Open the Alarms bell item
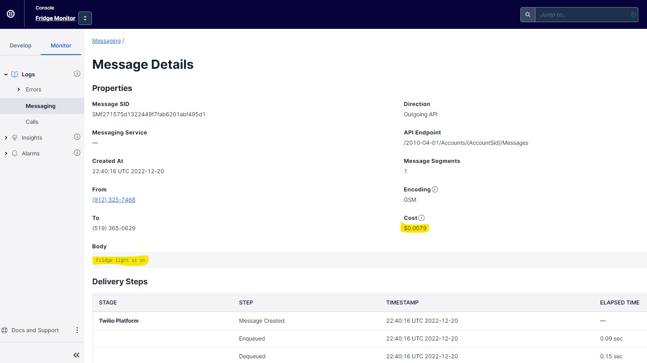 30,153
